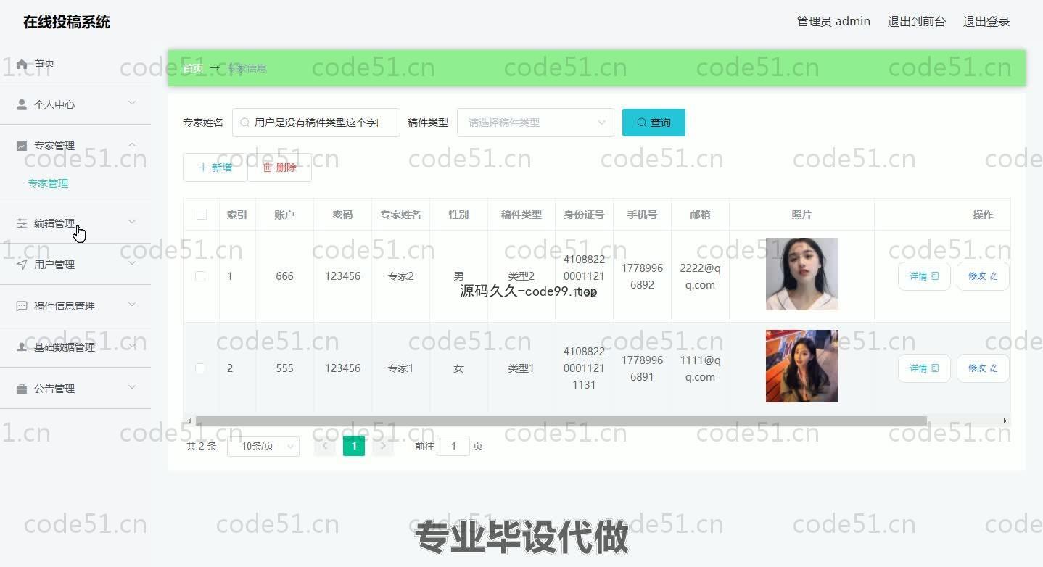This screenshot has height=567, width=1043.
Task: Open the photo thumbnail of 专家2
Action: point(801,274)
